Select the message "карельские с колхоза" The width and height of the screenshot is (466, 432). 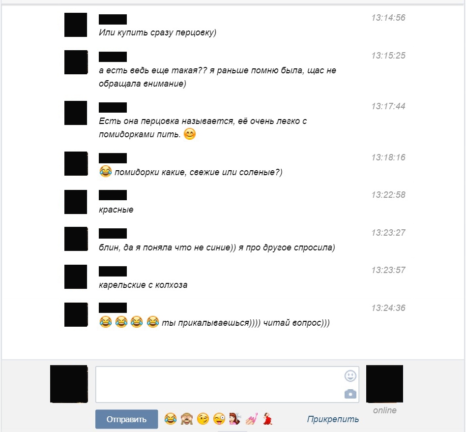coord(143,285)
